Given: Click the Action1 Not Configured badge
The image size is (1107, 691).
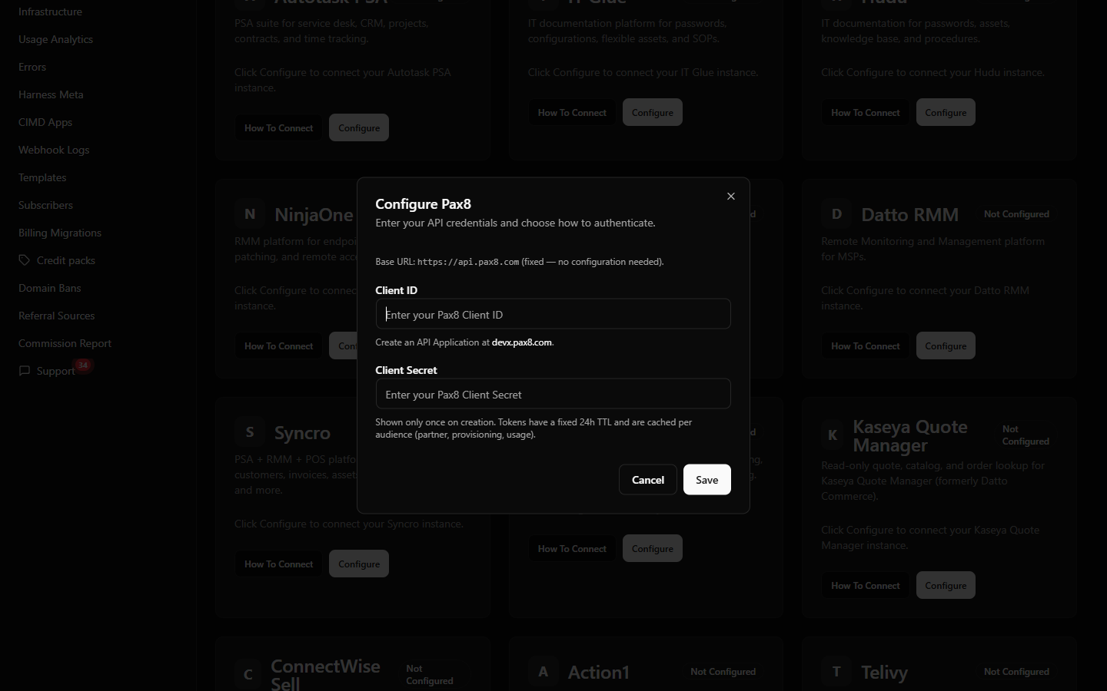Looking at the screenshot, I should 723,672.
